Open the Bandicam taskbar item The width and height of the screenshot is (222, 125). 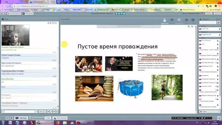click(85, 123)
